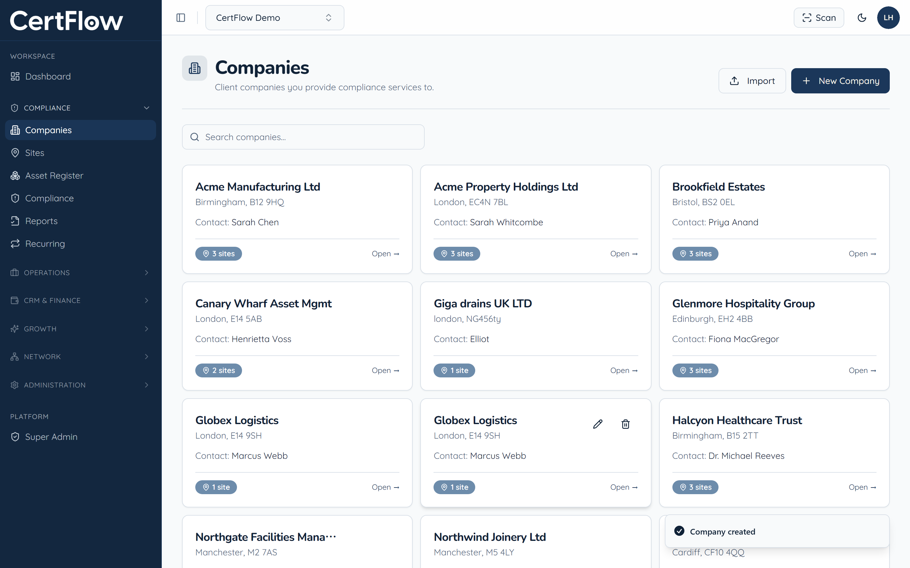
Task: Click the Dashboard grid icon
Action: click(15, 76)
